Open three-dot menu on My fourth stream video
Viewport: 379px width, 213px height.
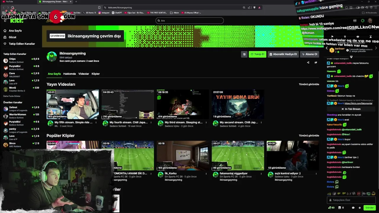point(151,122)
